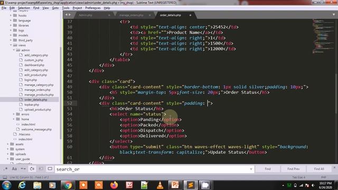Expand the assets folder
Screen dimensions: 338x190
(8, 144)
